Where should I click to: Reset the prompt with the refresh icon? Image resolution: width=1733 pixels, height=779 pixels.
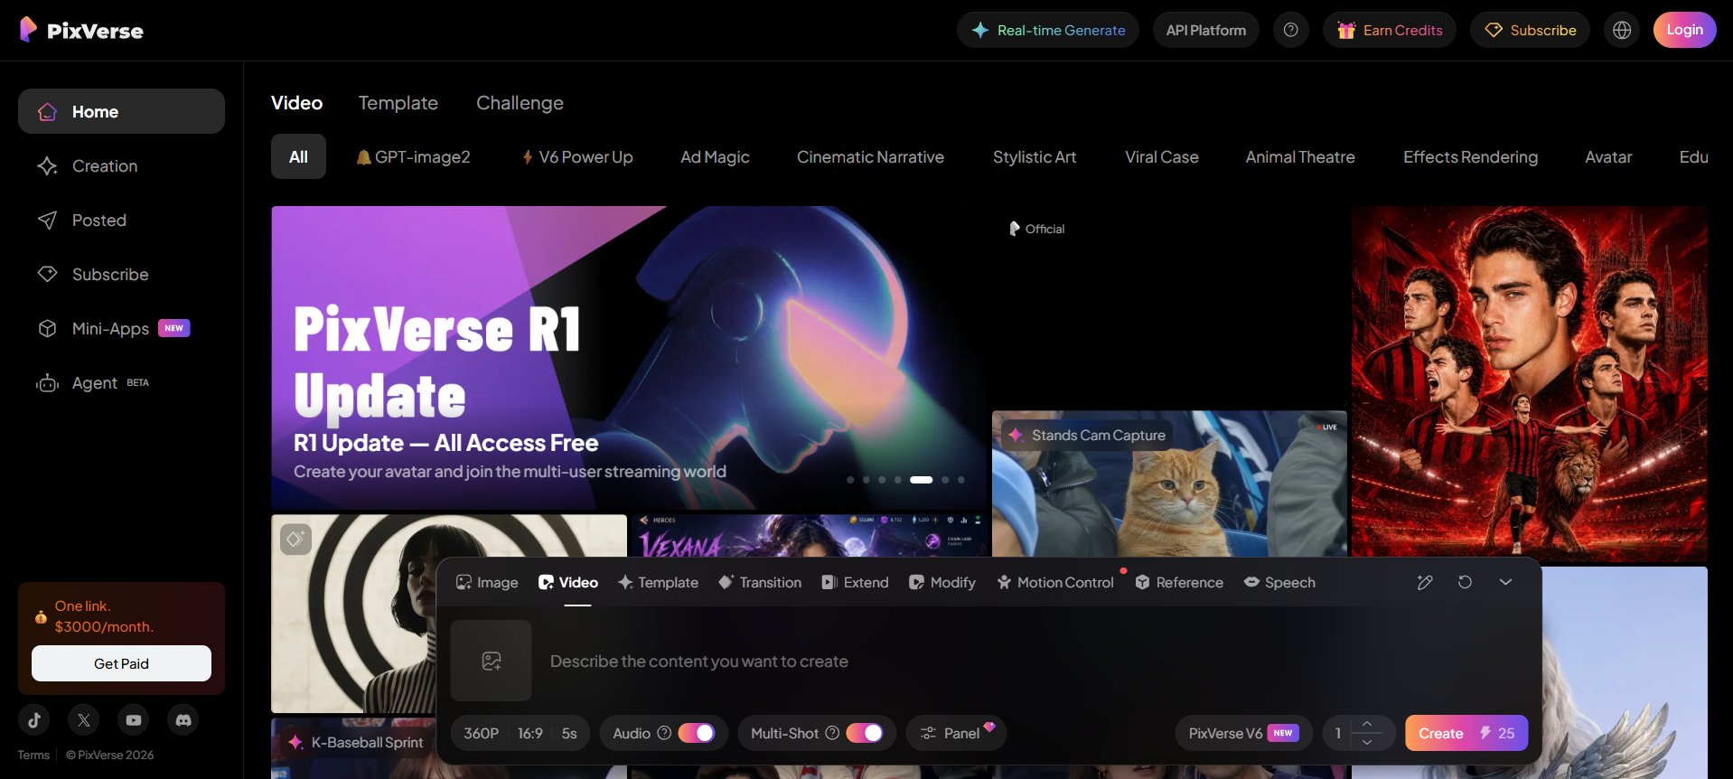coord(1465,582)
